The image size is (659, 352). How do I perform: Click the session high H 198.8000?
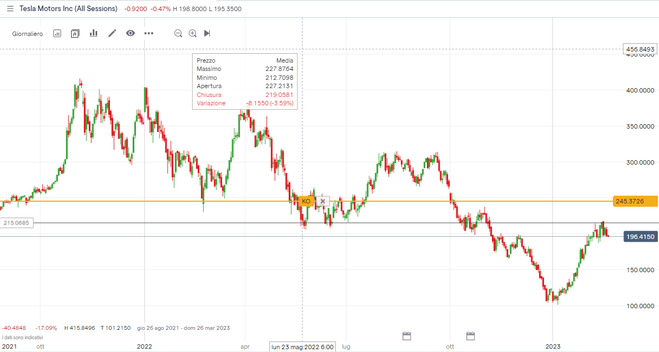click(190, 9)
